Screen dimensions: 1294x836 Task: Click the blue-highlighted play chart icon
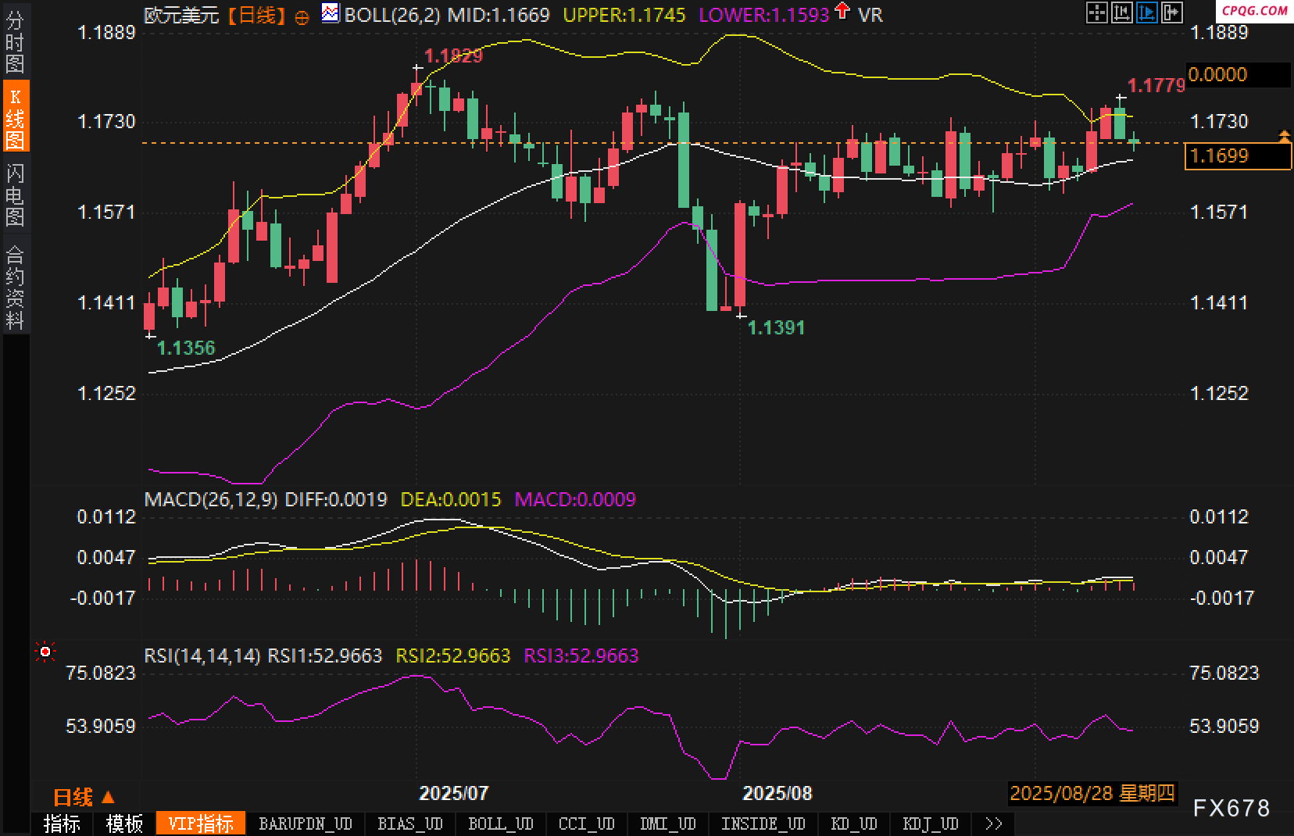pos(1147,13)
